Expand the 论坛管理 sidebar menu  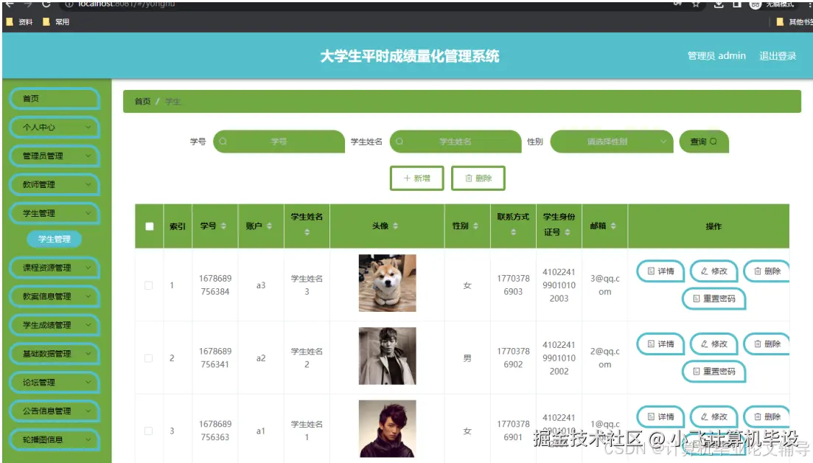click(x=55, y=382)
